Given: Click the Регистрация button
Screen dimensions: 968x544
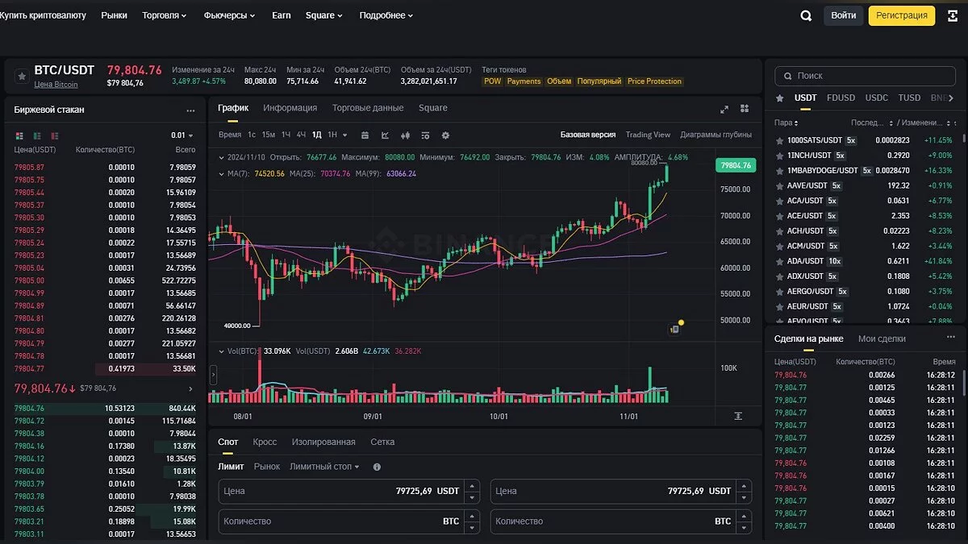Looking at the screenshot, I should pyautogui.click(x=901, y=15).
